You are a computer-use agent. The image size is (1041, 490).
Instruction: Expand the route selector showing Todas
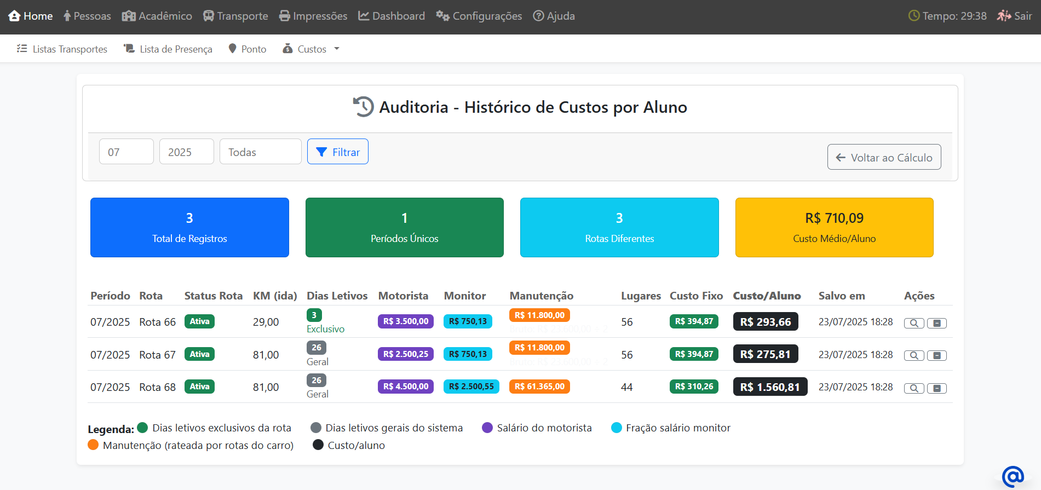260,152
